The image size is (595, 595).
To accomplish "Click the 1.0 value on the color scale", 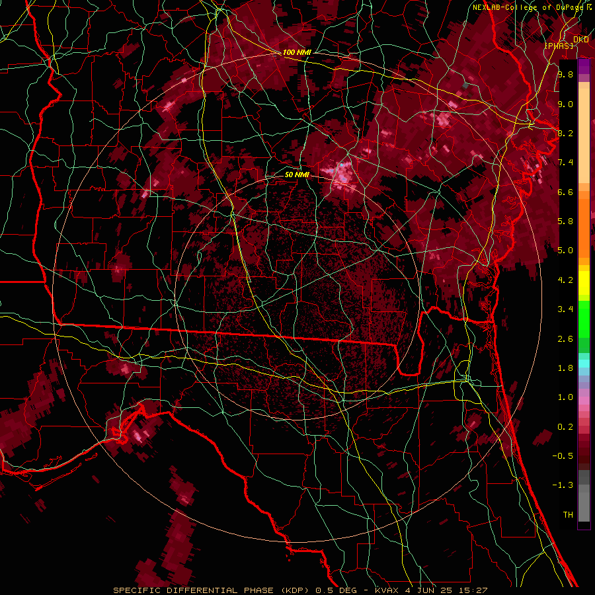I will coord(565,397).
